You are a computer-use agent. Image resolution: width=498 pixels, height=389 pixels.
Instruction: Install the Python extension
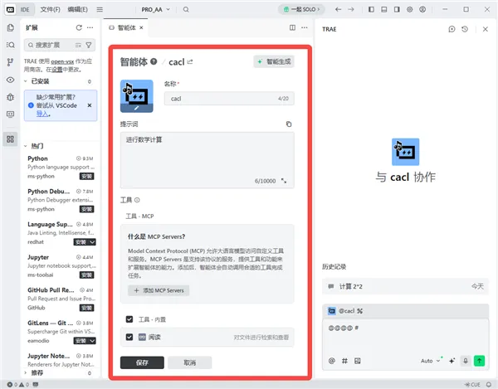86,177
